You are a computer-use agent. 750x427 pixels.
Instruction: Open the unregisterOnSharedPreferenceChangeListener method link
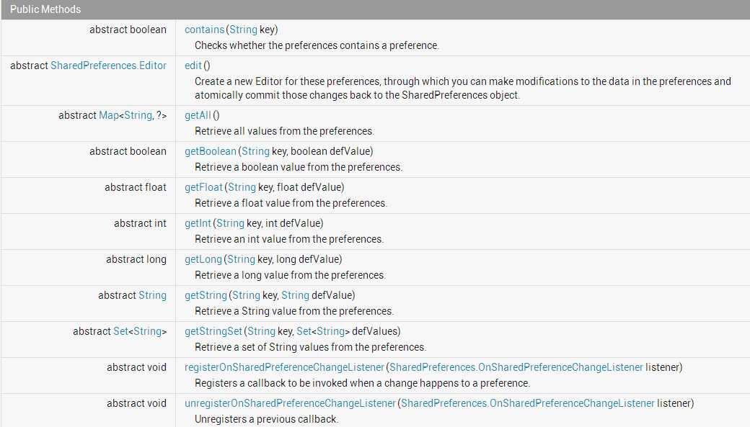coord(290,403)
